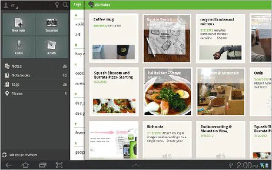Open the Coffee mug note
This screenshot has width=272, height=170.
(x=114, y=38)
